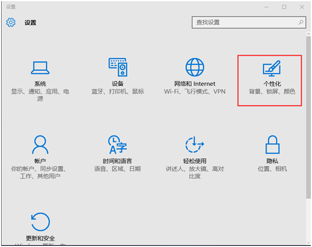The image size is (312, 247).
Task: Click into the 查找设置 search box
Action: (x=249, y=22)
